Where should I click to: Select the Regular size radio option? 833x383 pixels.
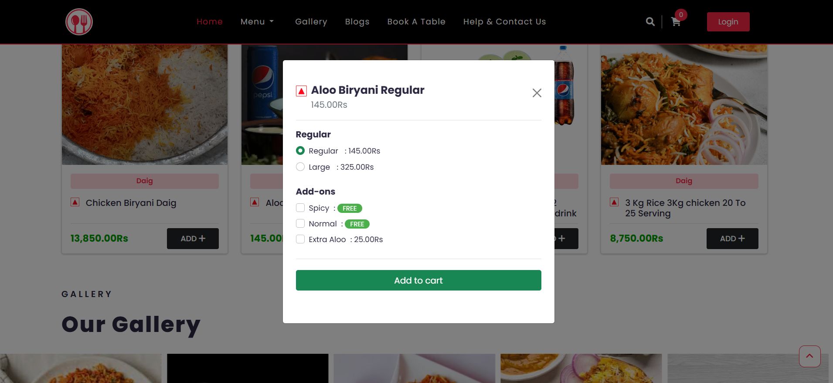coord(300,151)
